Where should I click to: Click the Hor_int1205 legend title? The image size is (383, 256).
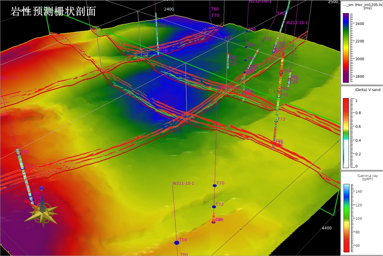363,6
